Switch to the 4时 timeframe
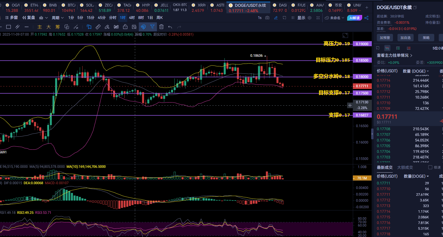Screen dimensions: 443x237 pos(132,18)
